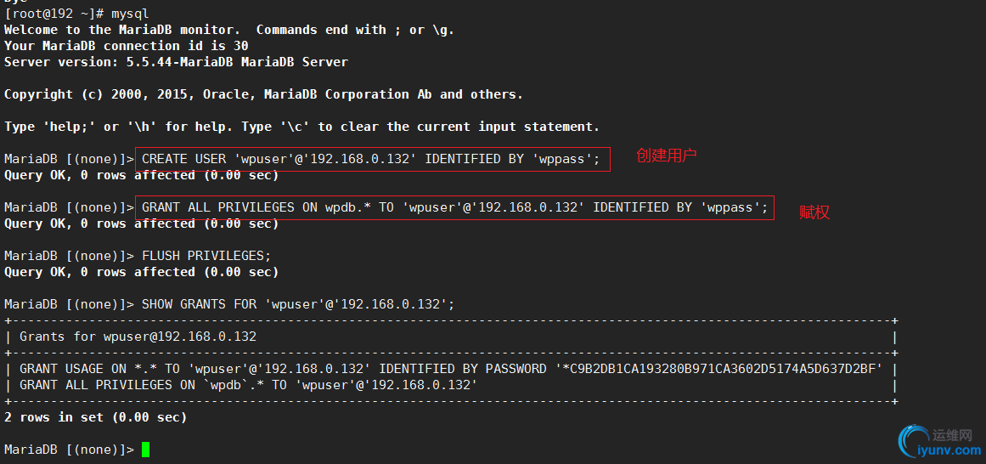This screenshot has width=986, height=464.
Task: Click the '[root@192 ~]# mysql' shell line
Action: (x=76, y=14)
